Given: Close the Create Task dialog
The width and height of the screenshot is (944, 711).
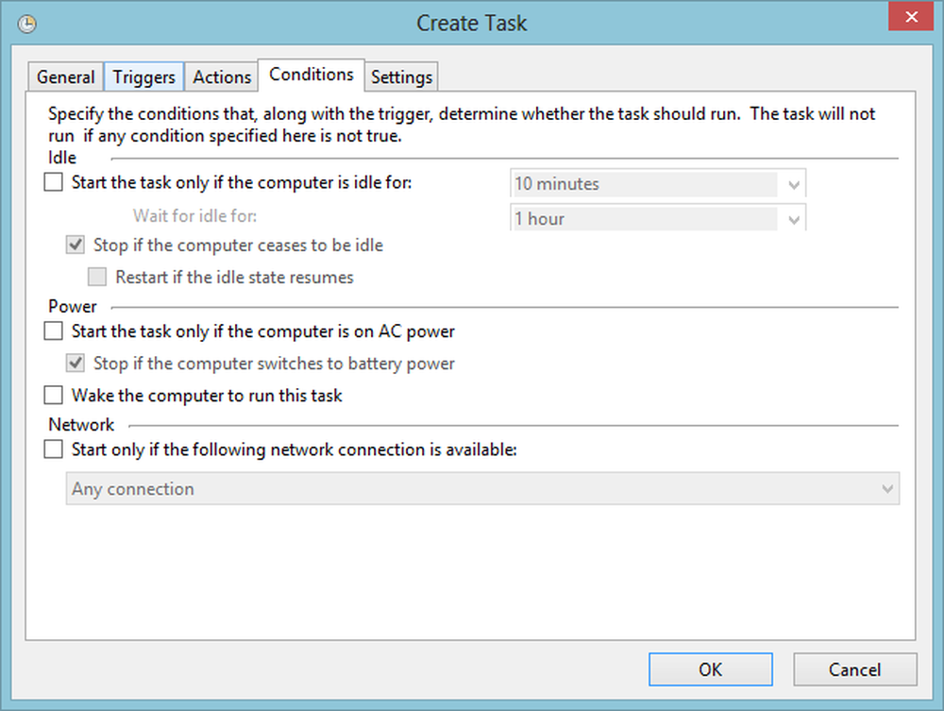Looking at the screenshot, I should 911,16.
